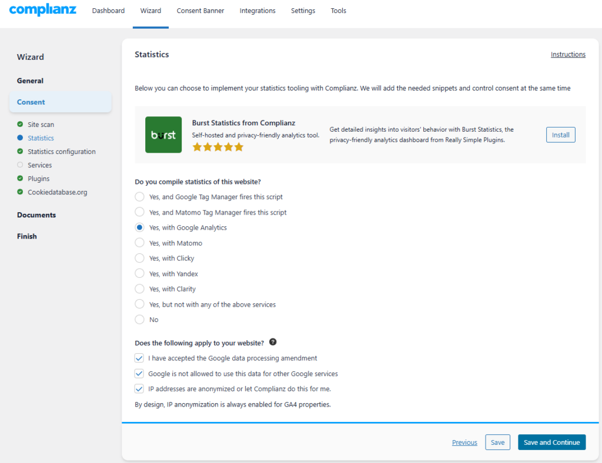Click the empty circle beside Services
This screenshot has height=463, width=602.
pyautogui.click(x=20, y=165)
